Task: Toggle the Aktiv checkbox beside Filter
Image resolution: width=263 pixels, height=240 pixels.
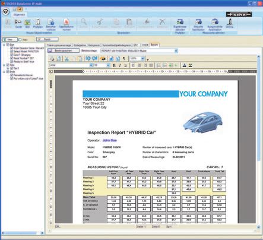Action: (20, 40)
